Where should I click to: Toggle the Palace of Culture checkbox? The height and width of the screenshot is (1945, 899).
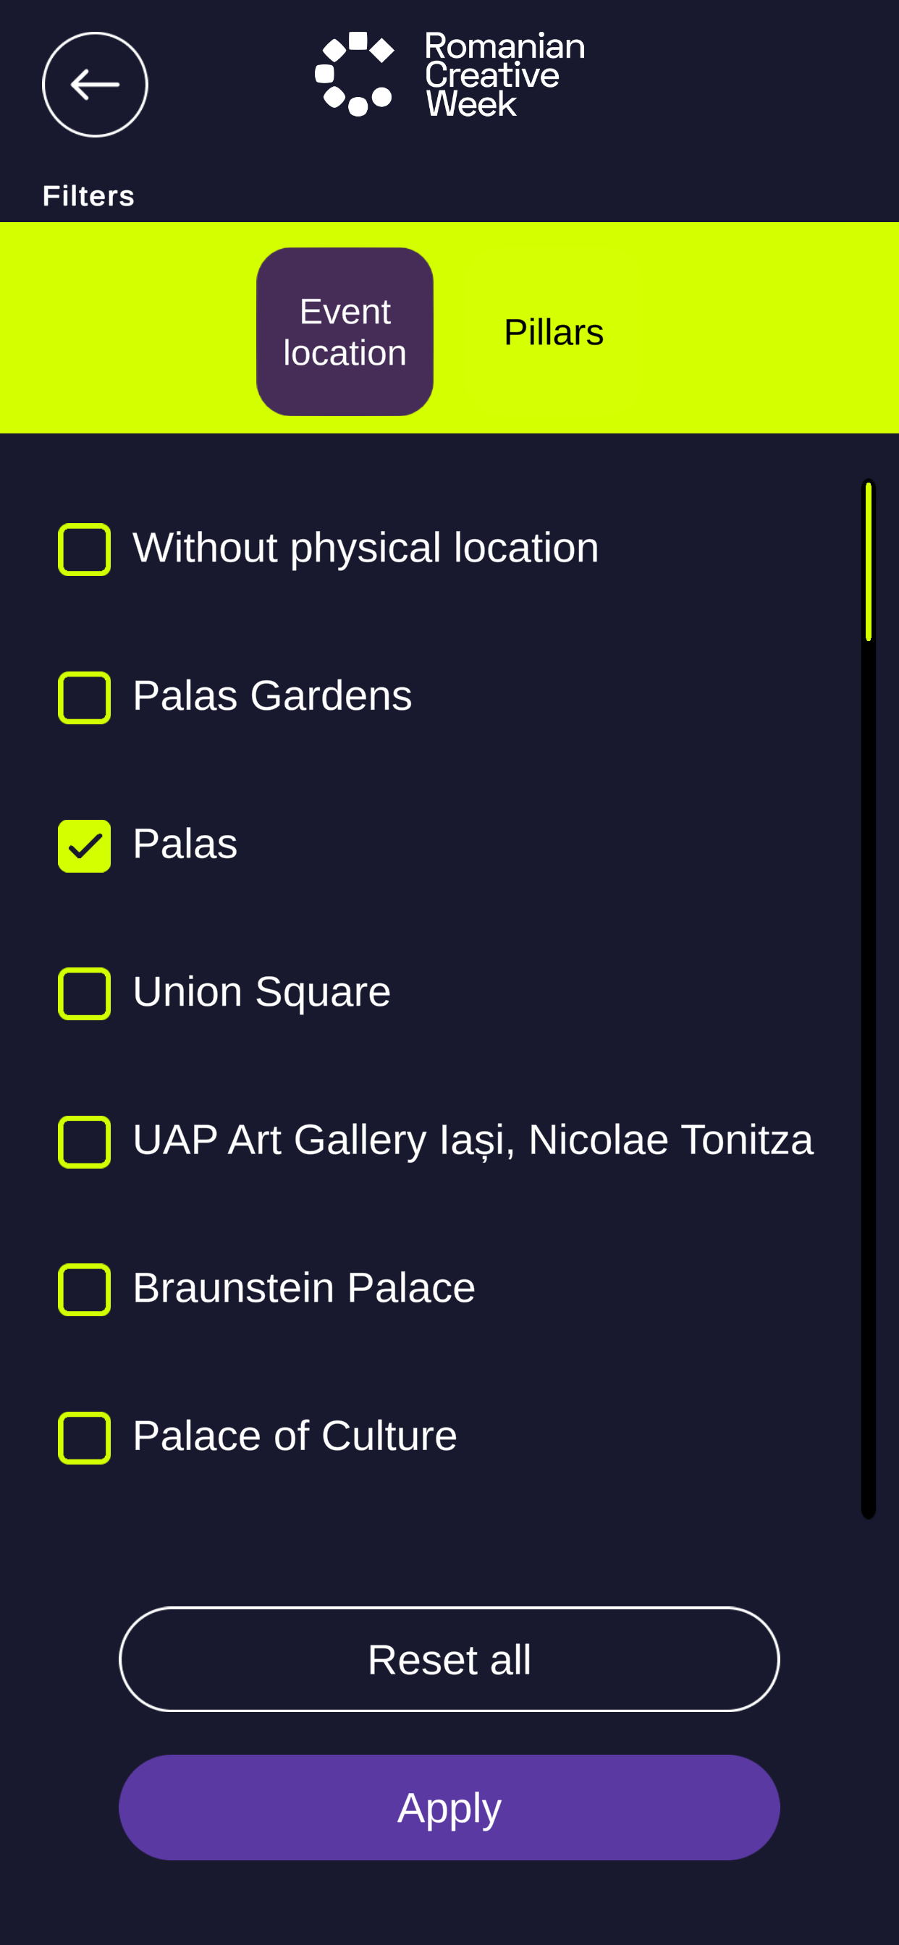[x=85, y=1438]
